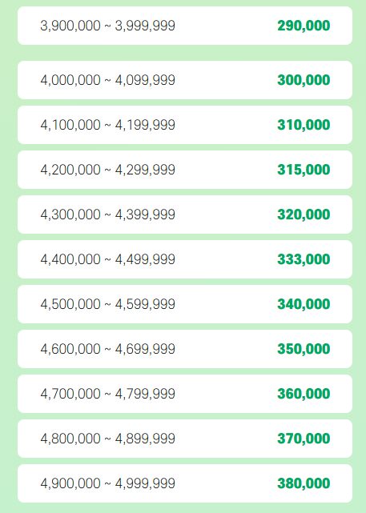Click the 290,000 amount
Viewport: 366px width, 513px height.
pos(304,26)
